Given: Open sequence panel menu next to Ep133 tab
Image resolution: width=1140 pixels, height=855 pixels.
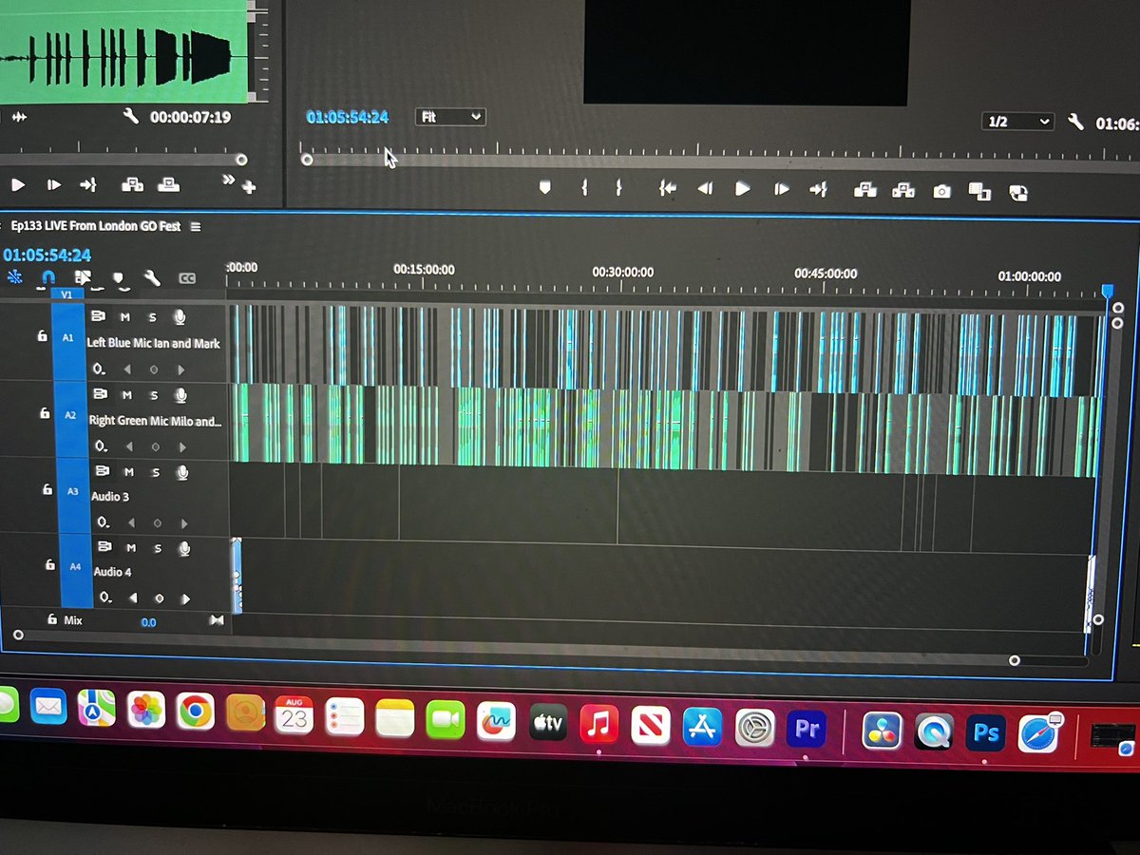Looking at the screenshot, I should click(196, 227).
